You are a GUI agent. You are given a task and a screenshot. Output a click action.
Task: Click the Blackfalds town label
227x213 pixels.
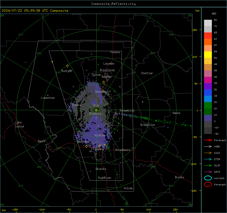pos(107,70)
